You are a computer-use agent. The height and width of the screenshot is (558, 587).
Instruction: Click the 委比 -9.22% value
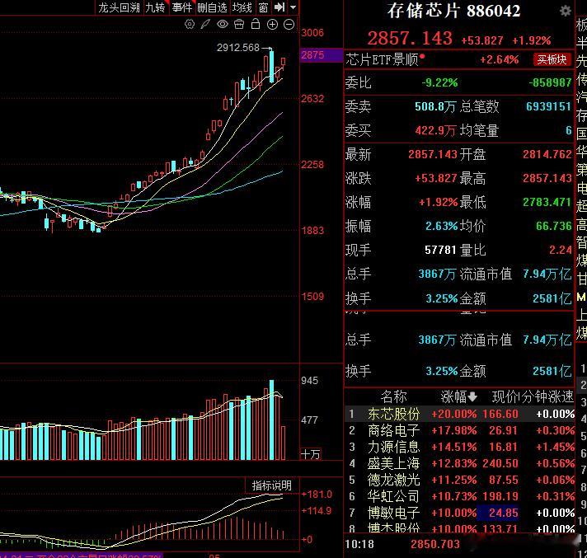pyautogui.click(x=440, y=82)
